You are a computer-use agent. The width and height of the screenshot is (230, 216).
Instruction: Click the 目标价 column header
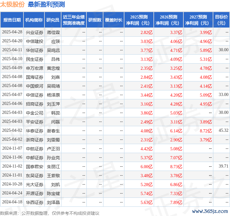221,20
